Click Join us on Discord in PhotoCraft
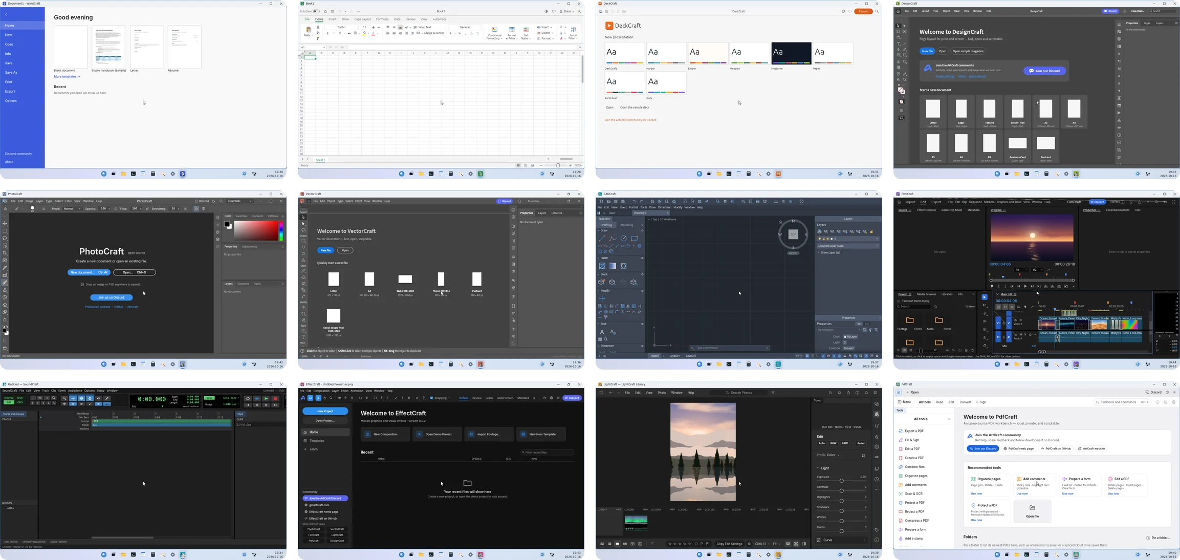1180x560 pixels. click(112, 297)
